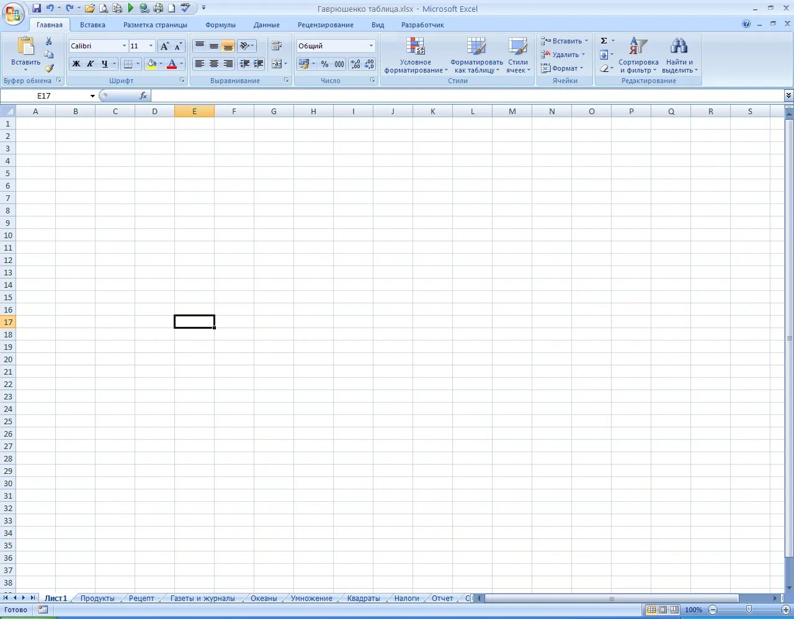The height and width of the screenshot is (619, 794).
Task: Expand the borders dropdown arrow
Action: (x=138, y=63)
